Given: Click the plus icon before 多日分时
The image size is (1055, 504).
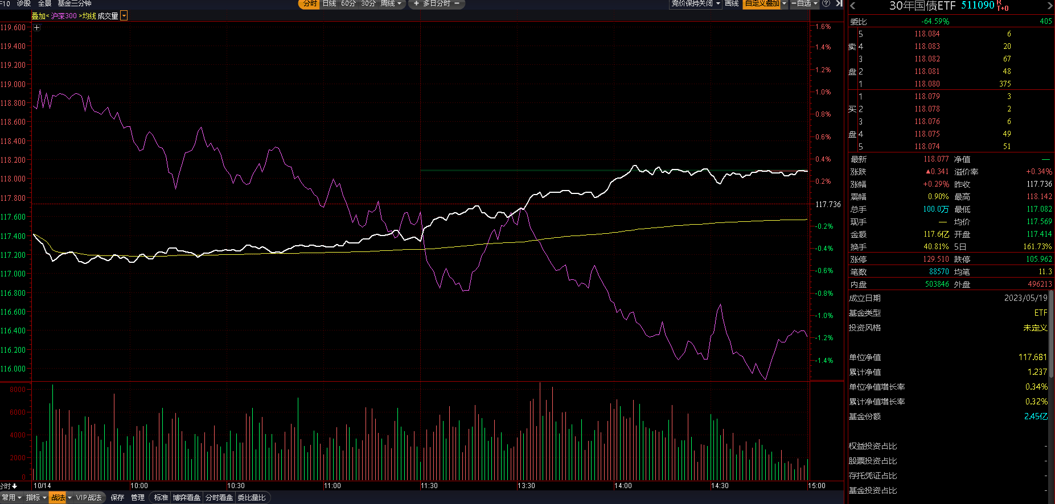Looking at the screenshot, I should (416, 3).
